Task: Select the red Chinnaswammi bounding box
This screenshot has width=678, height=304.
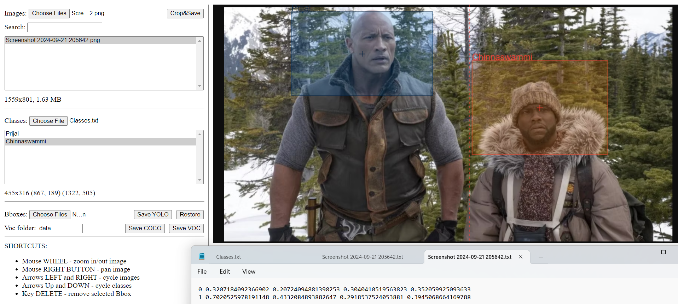Action: 540,108
